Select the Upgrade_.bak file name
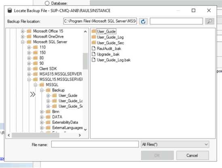 [108, 54]
